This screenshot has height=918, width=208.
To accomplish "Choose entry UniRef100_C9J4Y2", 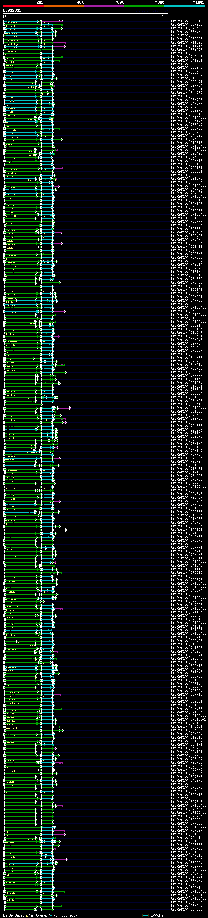I will click(x=187, y=153).
